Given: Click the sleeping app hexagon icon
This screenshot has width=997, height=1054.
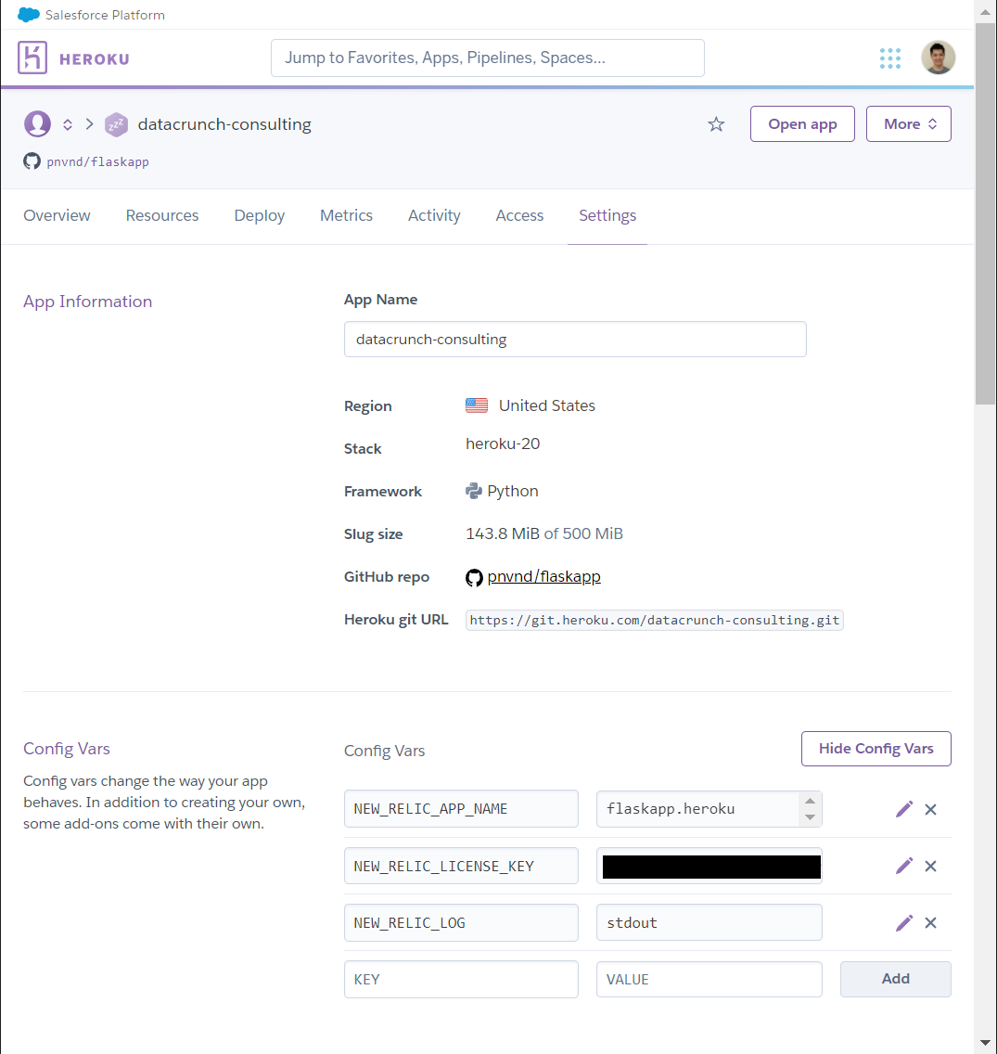Looking at the screenshot, I should pos(116,124).
